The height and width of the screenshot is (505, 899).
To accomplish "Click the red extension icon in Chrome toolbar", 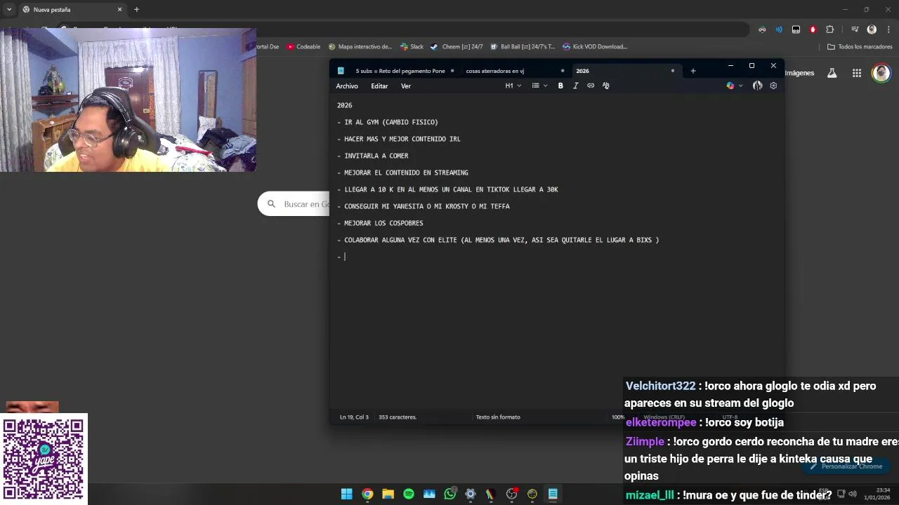I will [x=813, y=29].
